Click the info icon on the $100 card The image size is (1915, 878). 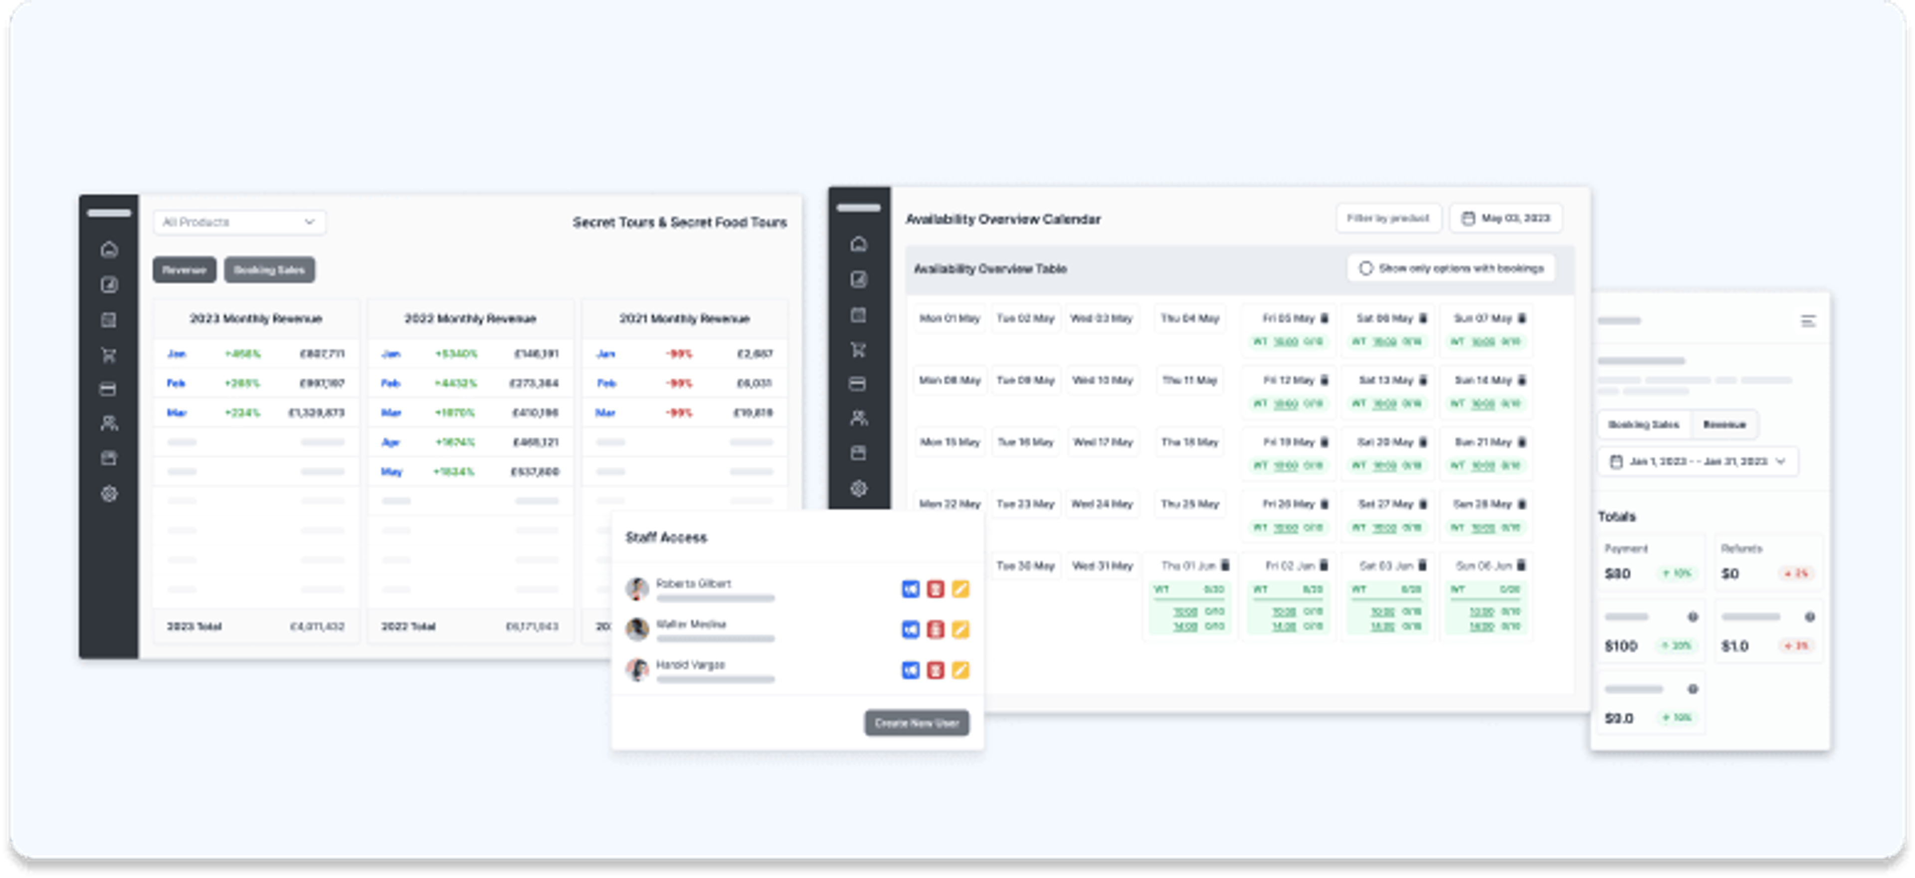click(1693, 617)
